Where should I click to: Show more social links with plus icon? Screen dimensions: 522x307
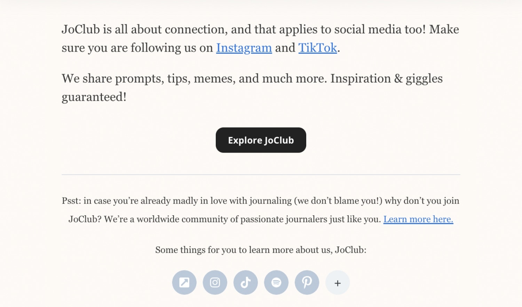338,283
